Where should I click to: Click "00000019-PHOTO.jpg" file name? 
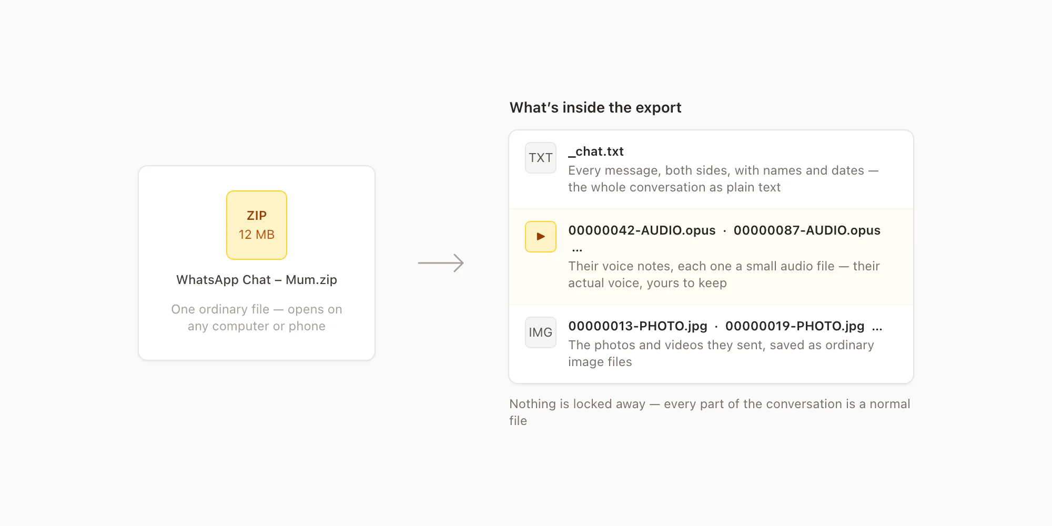(795, 326)
